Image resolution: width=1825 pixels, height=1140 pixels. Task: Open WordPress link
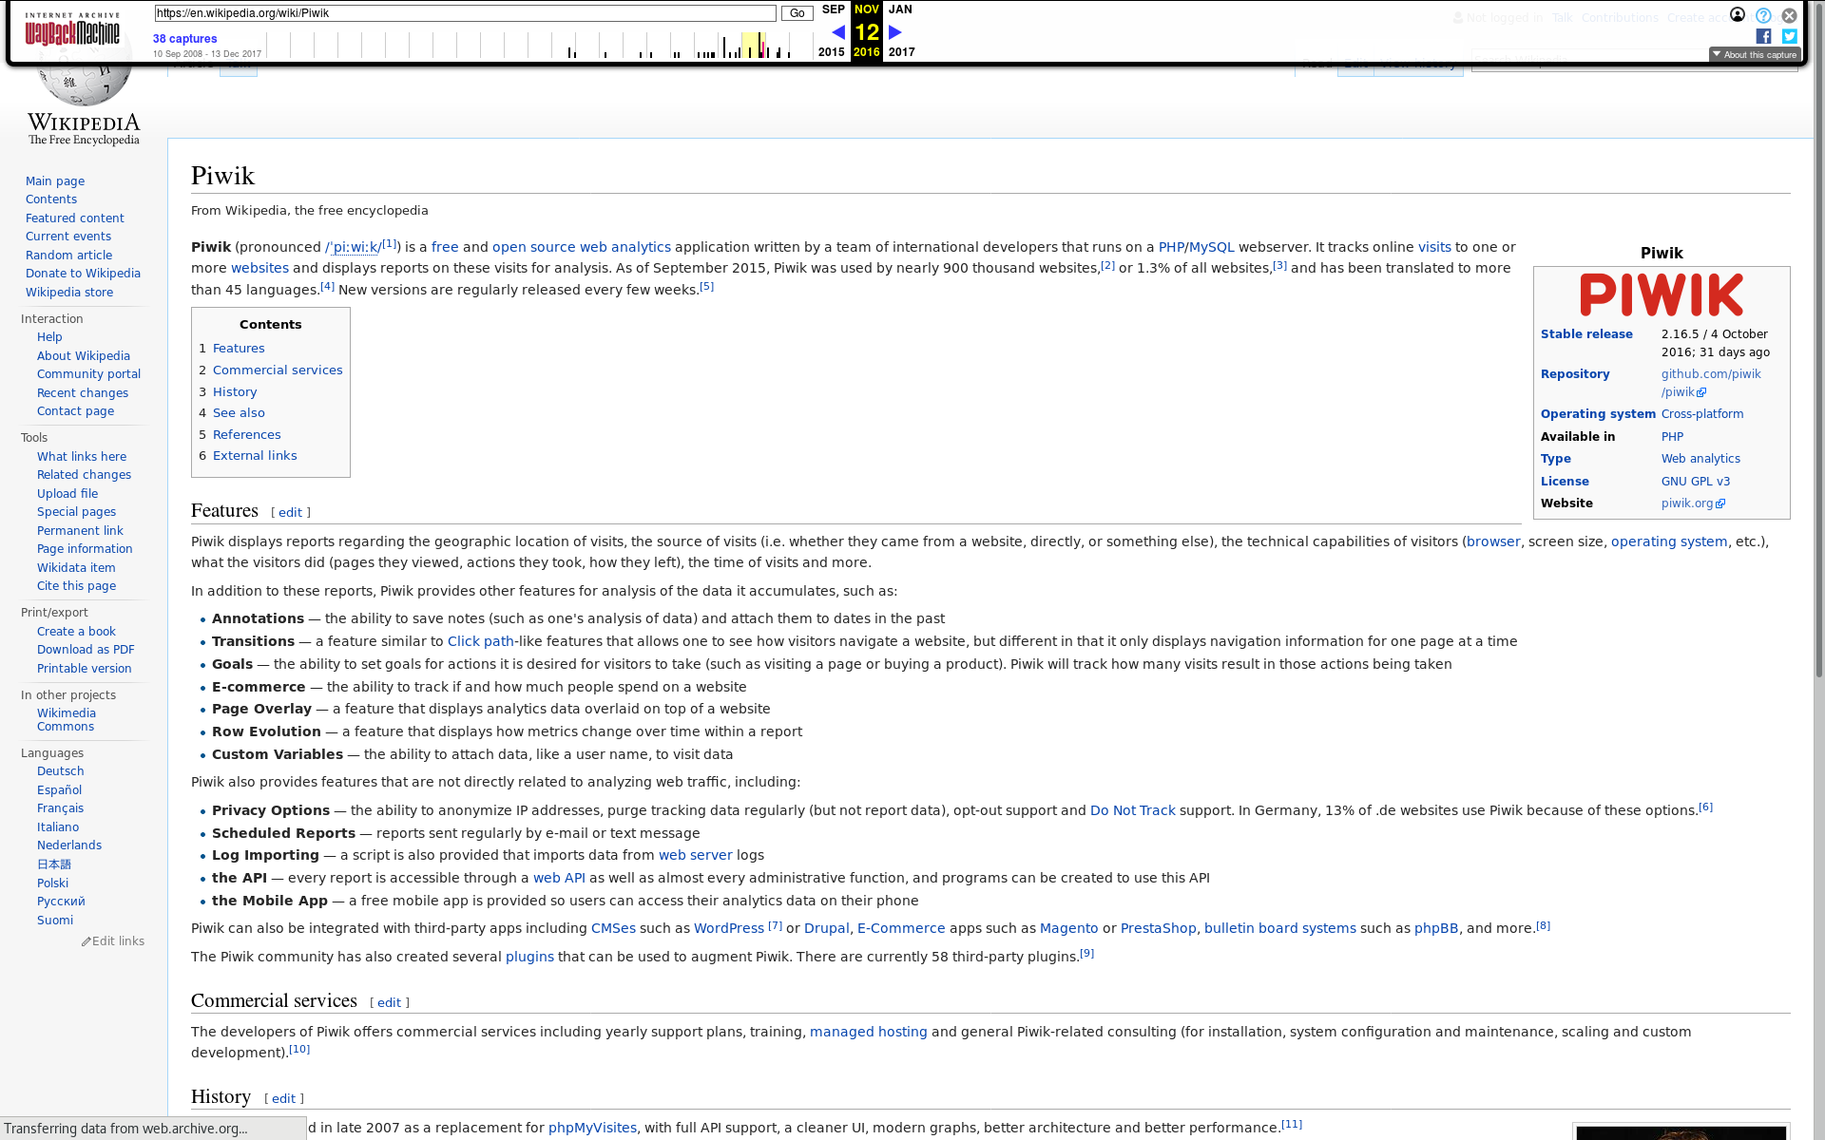(729, 928)
